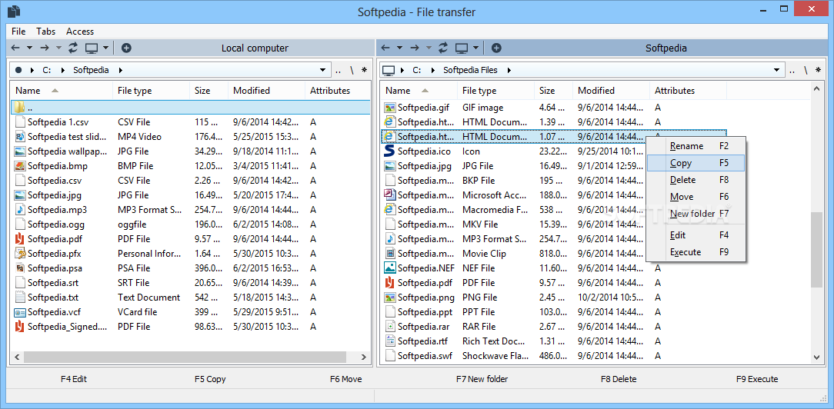Click the F8 Delete button
The width and height of the screenshot is (834, 409).
[619, 379]
